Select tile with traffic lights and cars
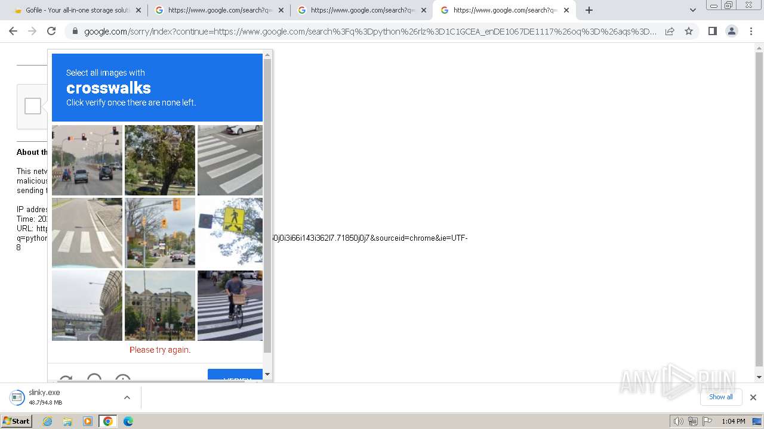 point(87,160)
